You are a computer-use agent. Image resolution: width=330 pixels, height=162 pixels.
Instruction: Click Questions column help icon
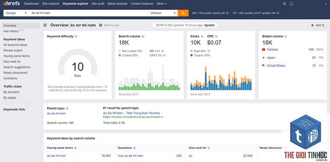pyautogui.click(x=134, y=148)
